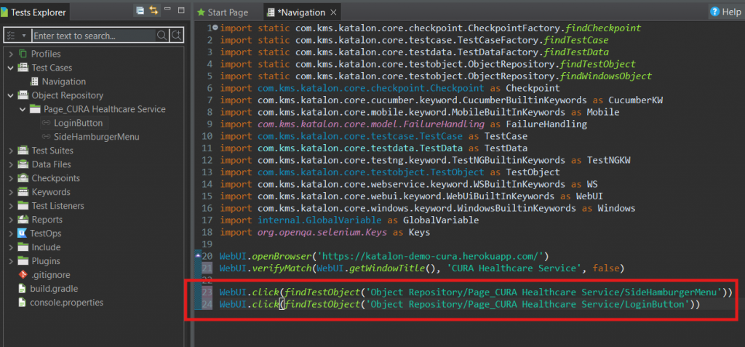Click the magnifier search icon
Image resolution: width=745 pixels, height=347 pixels.
[x=162, y=36]
